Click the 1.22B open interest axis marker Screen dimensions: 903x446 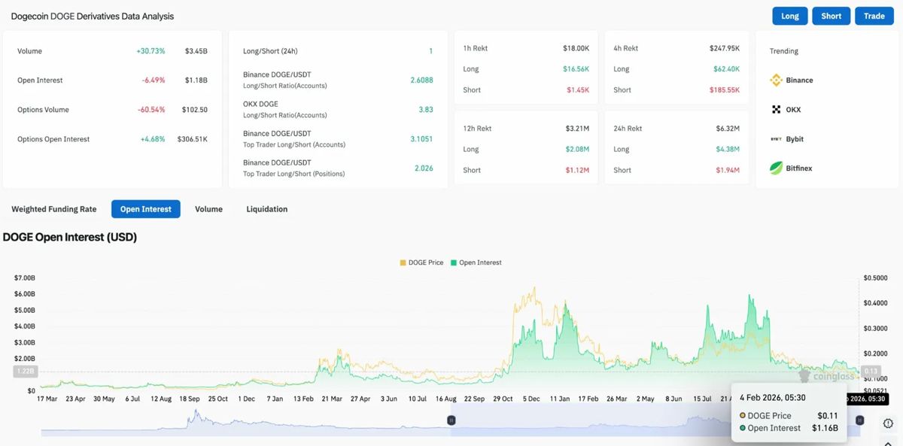point(24,372)
